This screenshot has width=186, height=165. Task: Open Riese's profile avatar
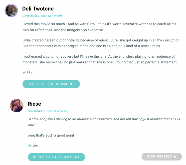tap(17, 106)
